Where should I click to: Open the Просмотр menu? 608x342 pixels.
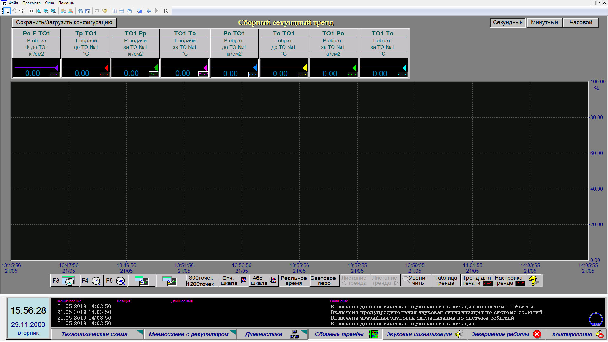[31, 3]
